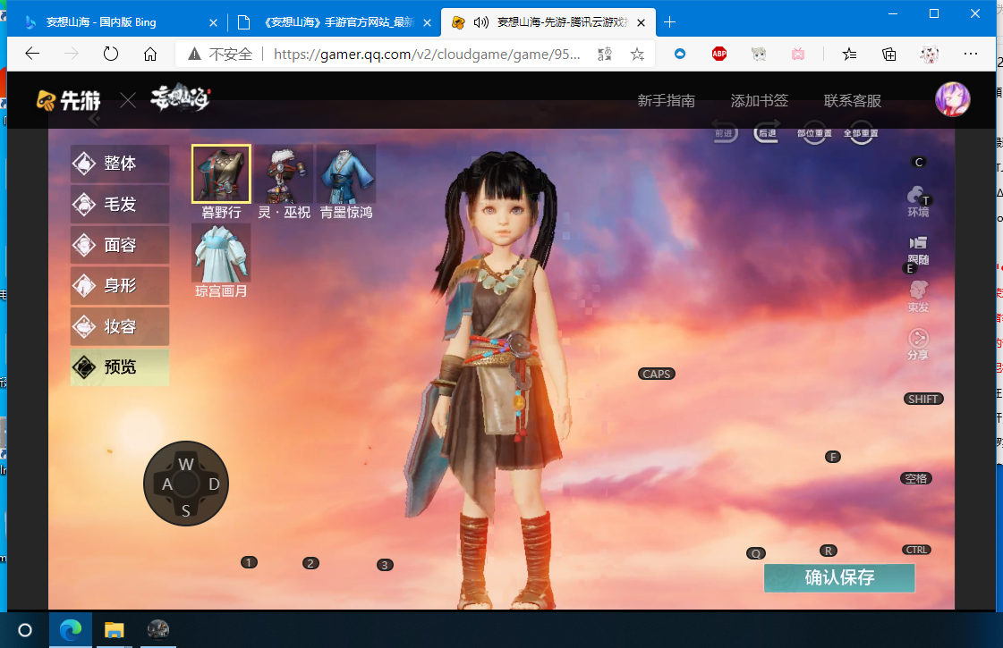Click the 部位重置 part reset icon
This screenshot has width=1003, height=648.
pos(814,133)
